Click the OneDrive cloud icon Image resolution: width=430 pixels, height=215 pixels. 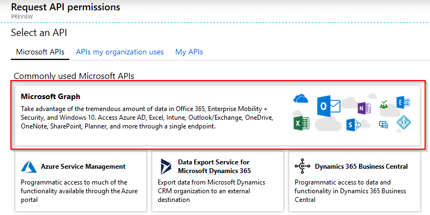[x=301, y=99]
